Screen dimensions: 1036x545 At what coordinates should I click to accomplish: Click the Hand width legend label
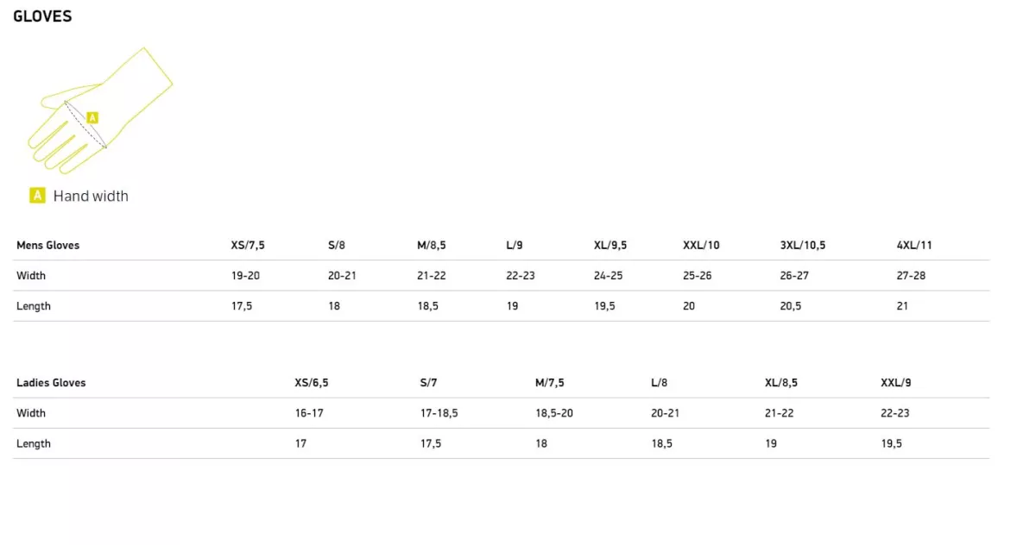pos(91,196)
